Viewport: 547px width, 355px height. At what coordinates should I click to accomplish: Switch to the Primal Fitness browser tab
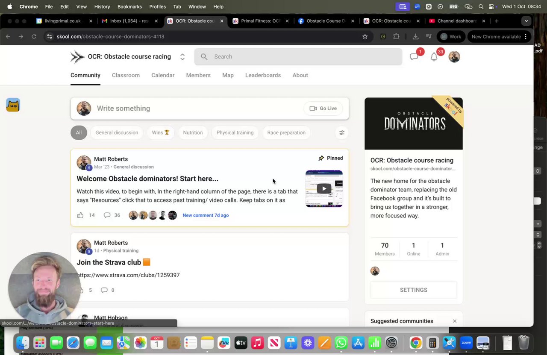[261, 21]
